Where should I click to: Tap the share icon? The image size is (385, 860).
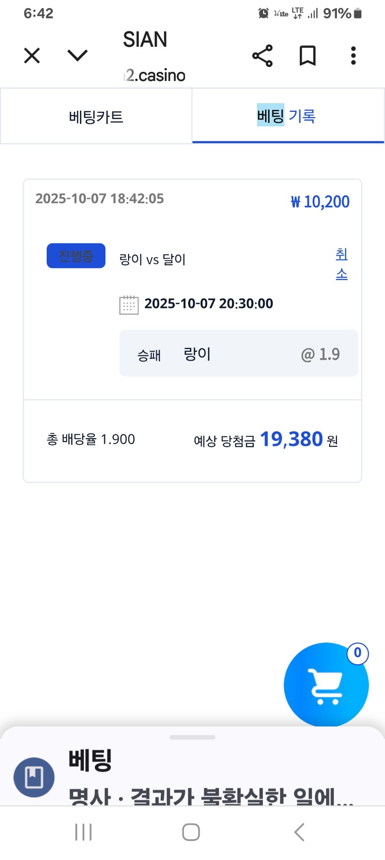262,56
